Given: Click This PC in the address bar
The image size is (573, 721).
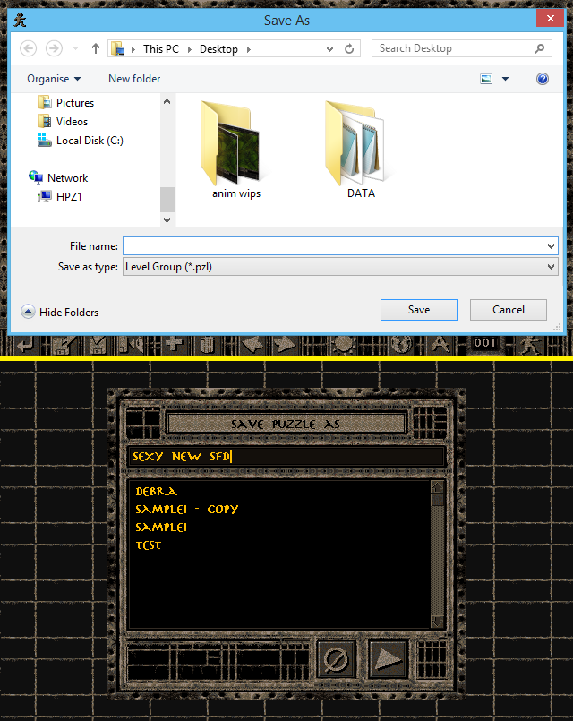Looking at the screenshot, I should (x=161, y=48).
